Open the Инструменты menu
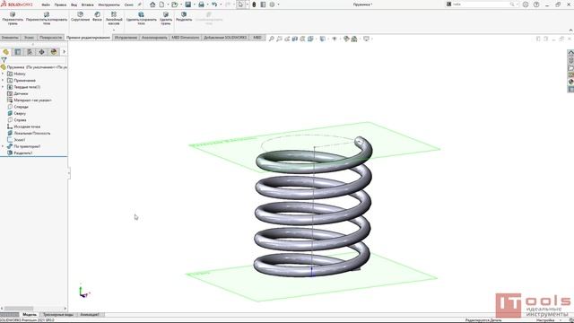574x323 pixels. [x=109, y=4]
